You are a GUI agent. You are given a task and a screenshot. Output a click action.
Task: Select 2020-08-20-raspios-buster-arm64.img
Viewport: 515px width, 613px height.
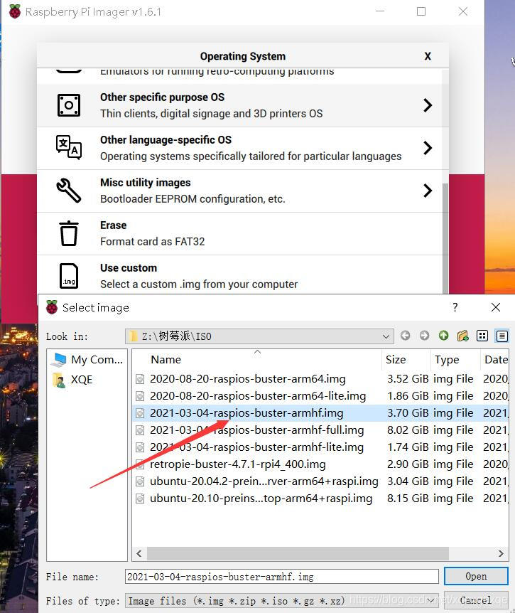tap(247, 379)
